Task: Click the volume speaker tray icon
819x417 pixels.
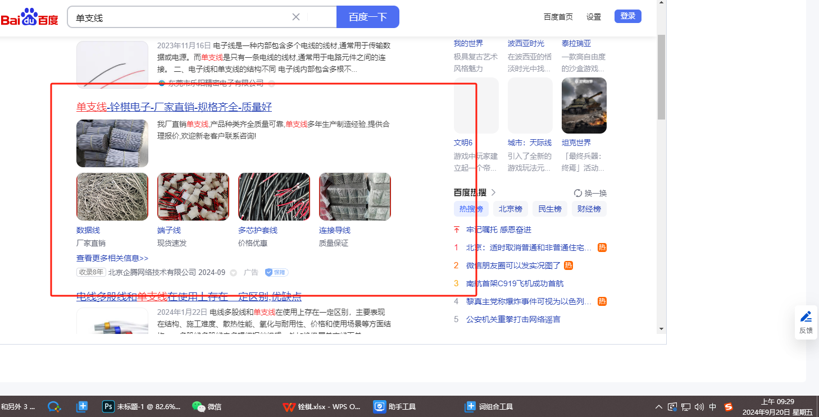Action: pyautogui.click(x=699, y=407)
